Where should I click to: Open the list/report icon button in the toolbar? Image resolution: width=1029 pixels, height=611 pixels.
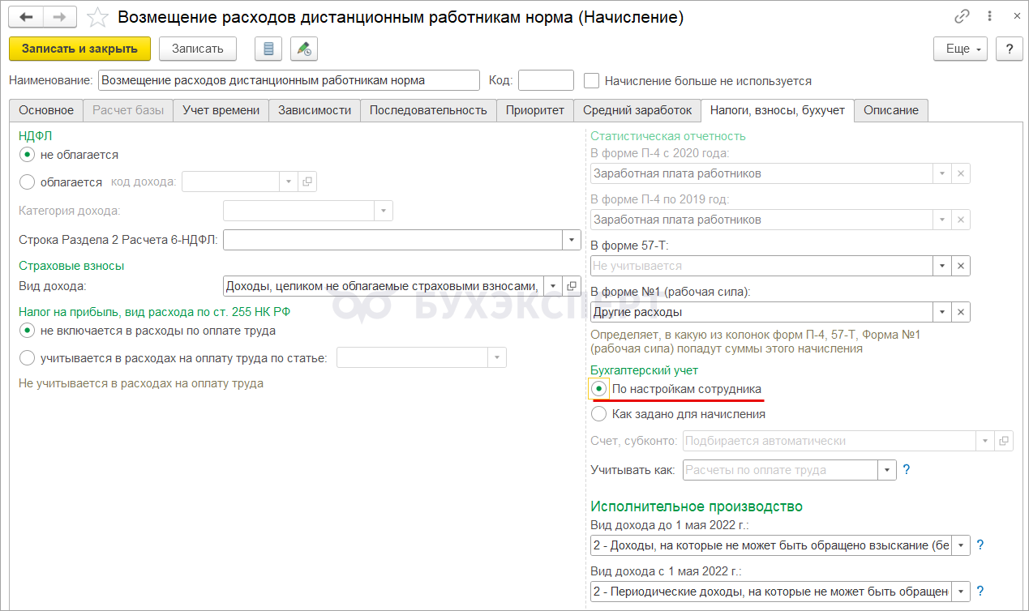point(268,49)
